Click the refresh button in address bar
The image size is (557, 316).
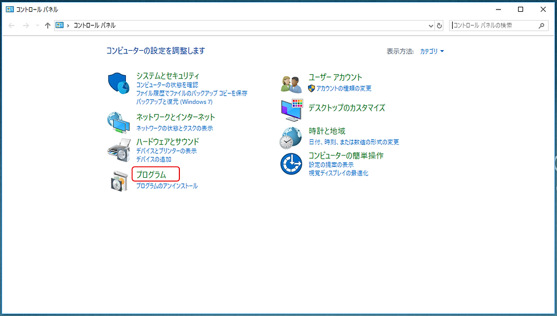439,26
